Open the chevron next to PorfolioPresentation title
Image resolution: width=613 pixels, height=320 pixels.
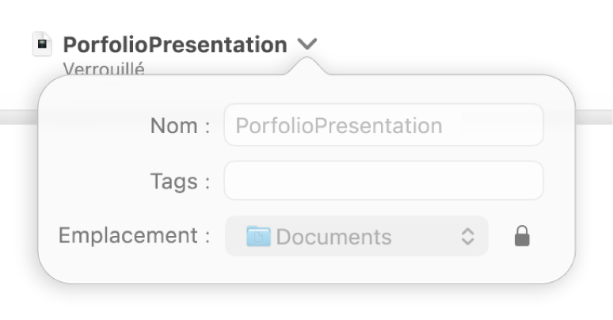pyautogui.click(x=308, y=45)
